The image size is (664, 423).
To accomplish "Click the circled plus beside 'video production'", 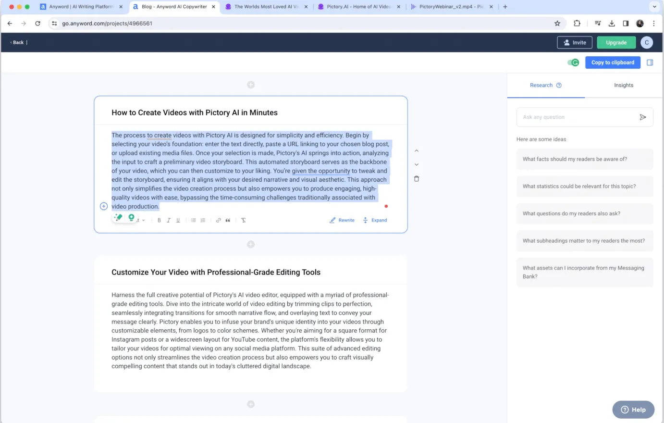I will [104, 206].
